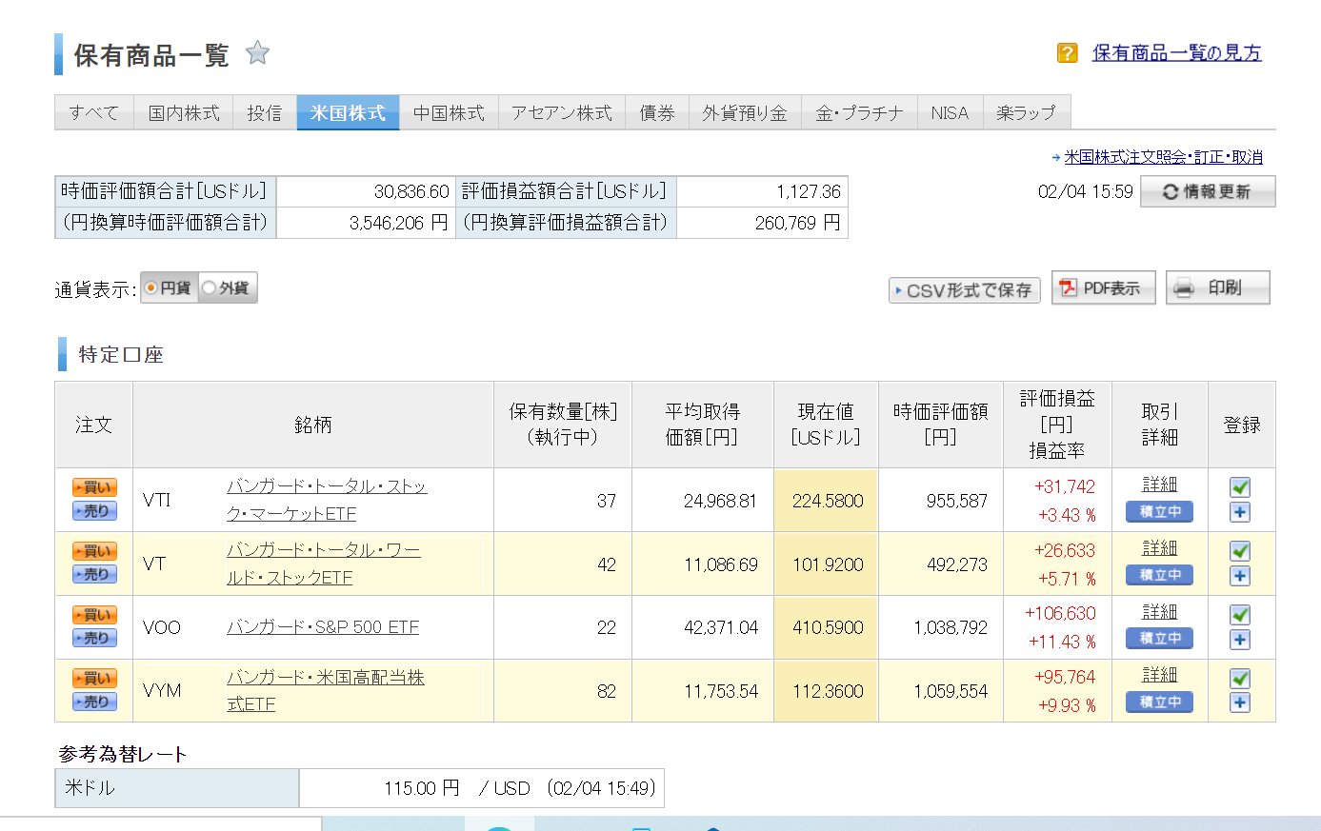Open the 保有商品一覧の見方 help link

pyautogui.click(x=1176, y=53)
